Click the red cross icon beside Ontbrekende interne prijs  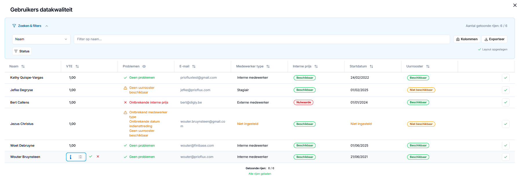pos(125,102)
